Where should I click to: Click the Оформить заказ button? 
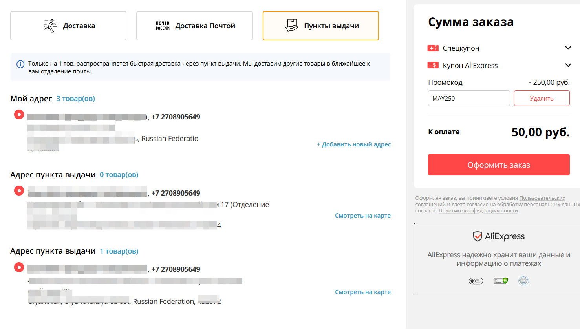click(499, 165)
